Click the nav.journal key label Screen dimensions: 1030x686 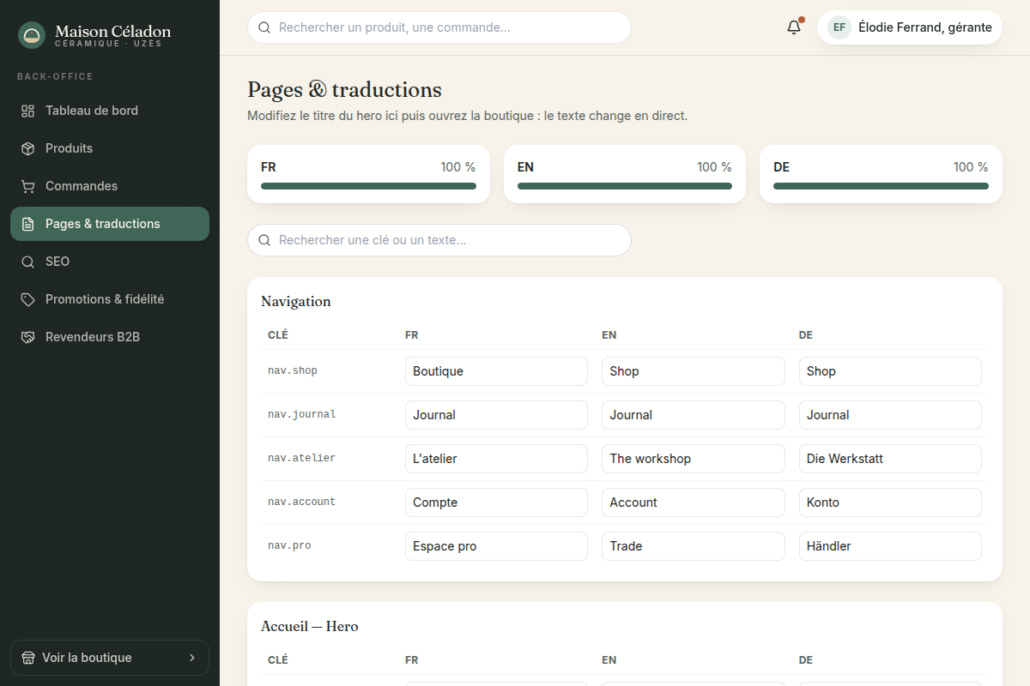point(302,414)
